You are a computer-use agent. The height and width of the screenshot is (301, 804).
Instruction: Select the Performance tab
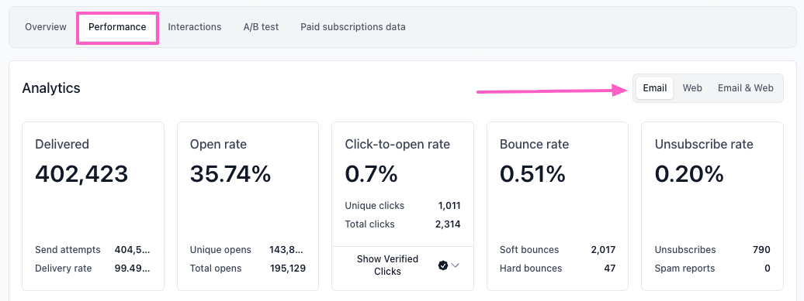(x=117, y=27)
